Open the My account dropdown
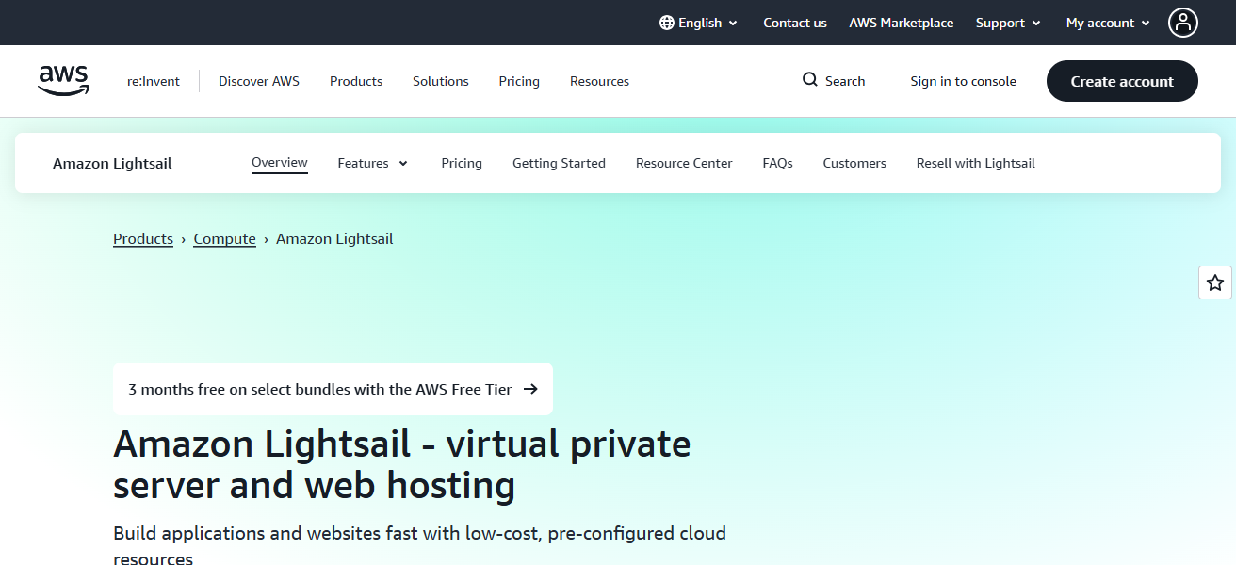 coord(1108,23)
